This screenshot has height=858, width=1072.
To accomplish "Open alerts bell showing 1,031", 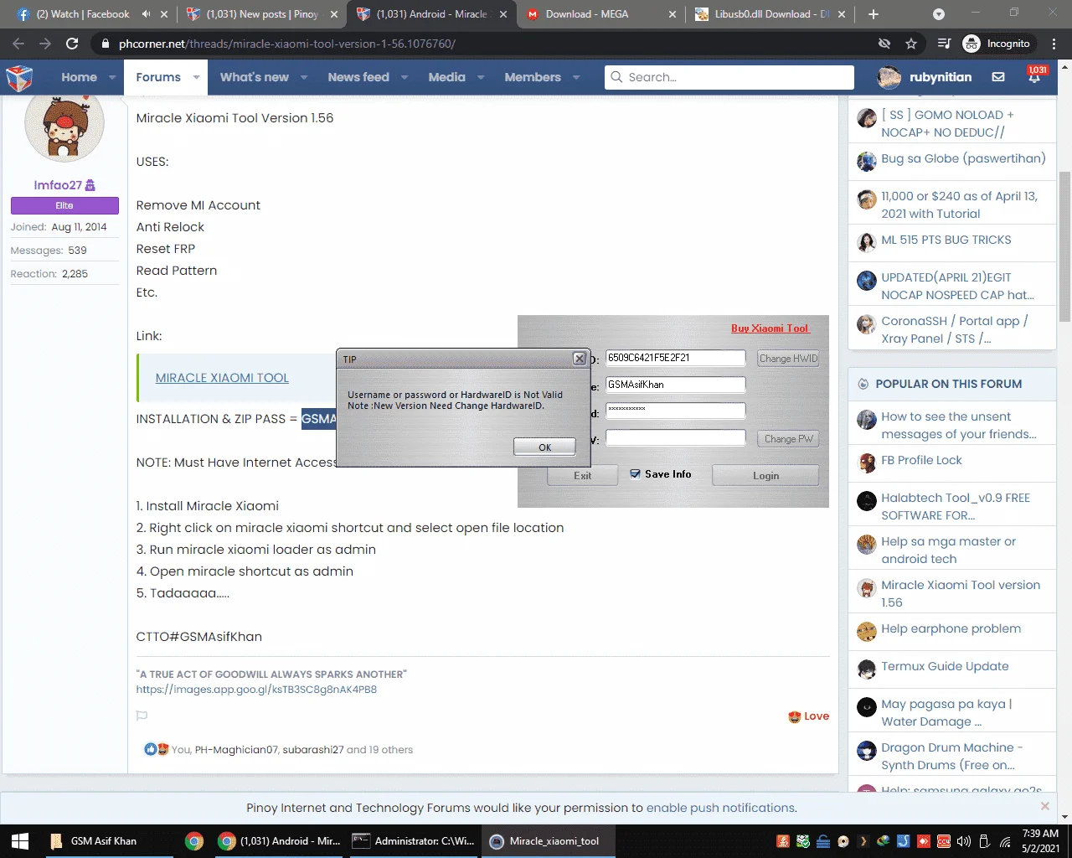I will pyautogui.click(x=1035, y=75).
